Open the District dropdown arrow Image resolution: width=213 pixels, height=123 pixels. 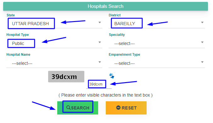tap(202, 23)
